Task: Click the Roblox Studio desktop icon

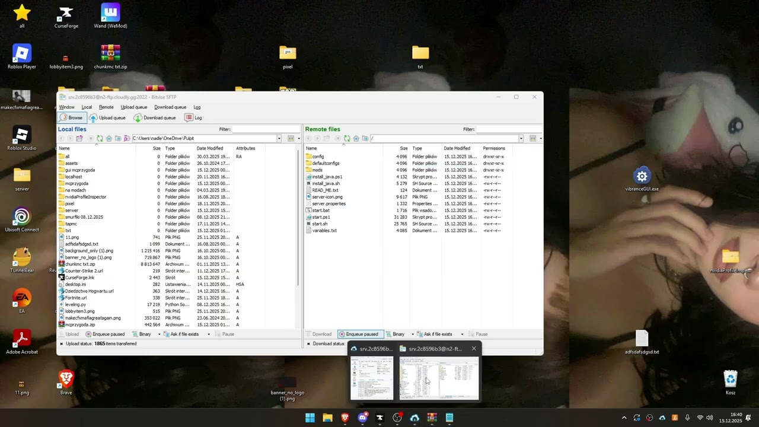Action: [22, 139]
